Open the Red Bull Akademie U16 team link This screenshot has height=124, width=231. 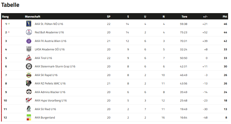[x=49, y=33]
